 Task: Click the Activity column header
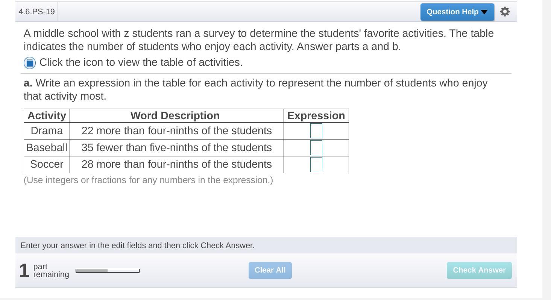pos(47,116)
